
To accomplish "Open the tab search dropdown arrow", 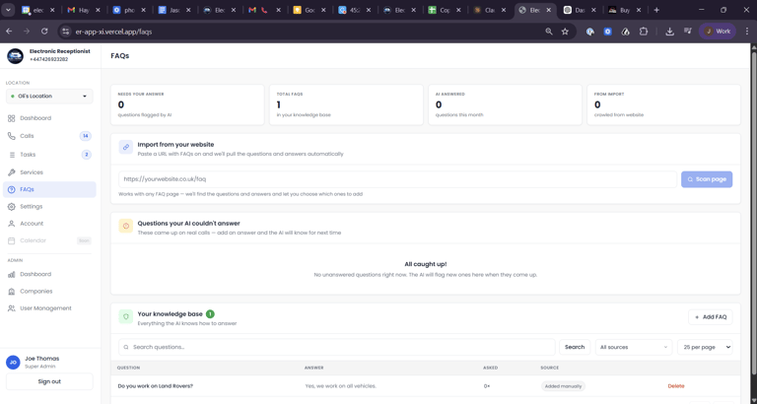I will click(x=8, y=10).
